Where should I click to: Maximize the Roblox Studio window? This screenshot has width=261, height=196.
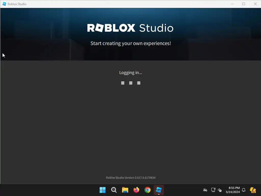click(x=244, y=4)
